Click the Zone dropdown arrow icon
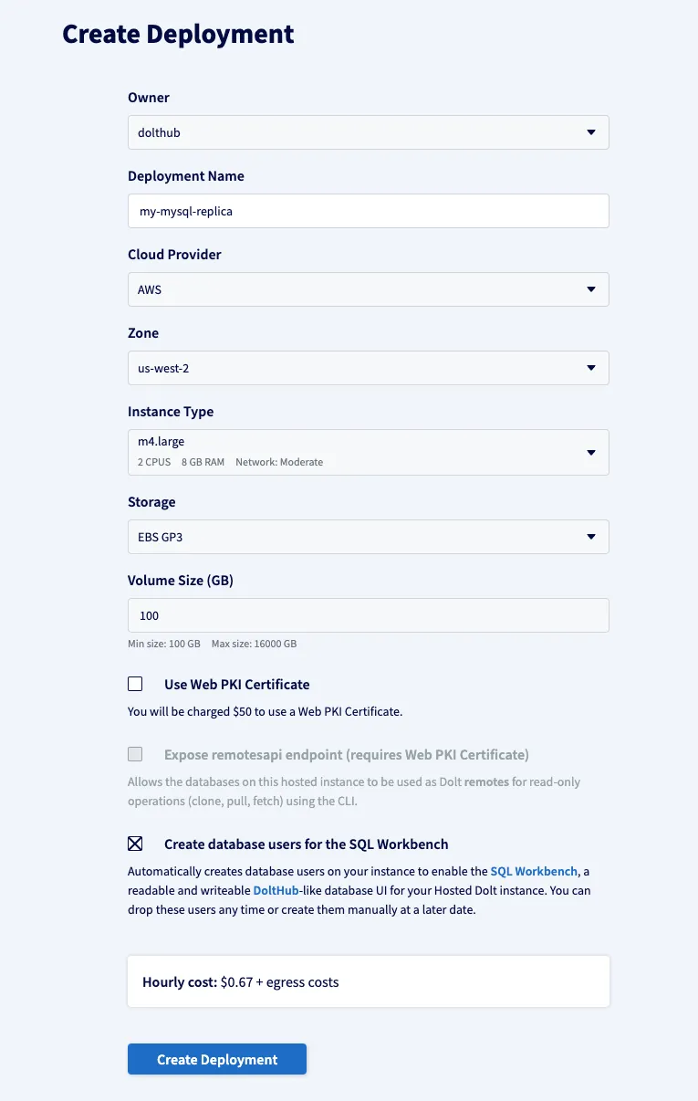 point(591,367)
